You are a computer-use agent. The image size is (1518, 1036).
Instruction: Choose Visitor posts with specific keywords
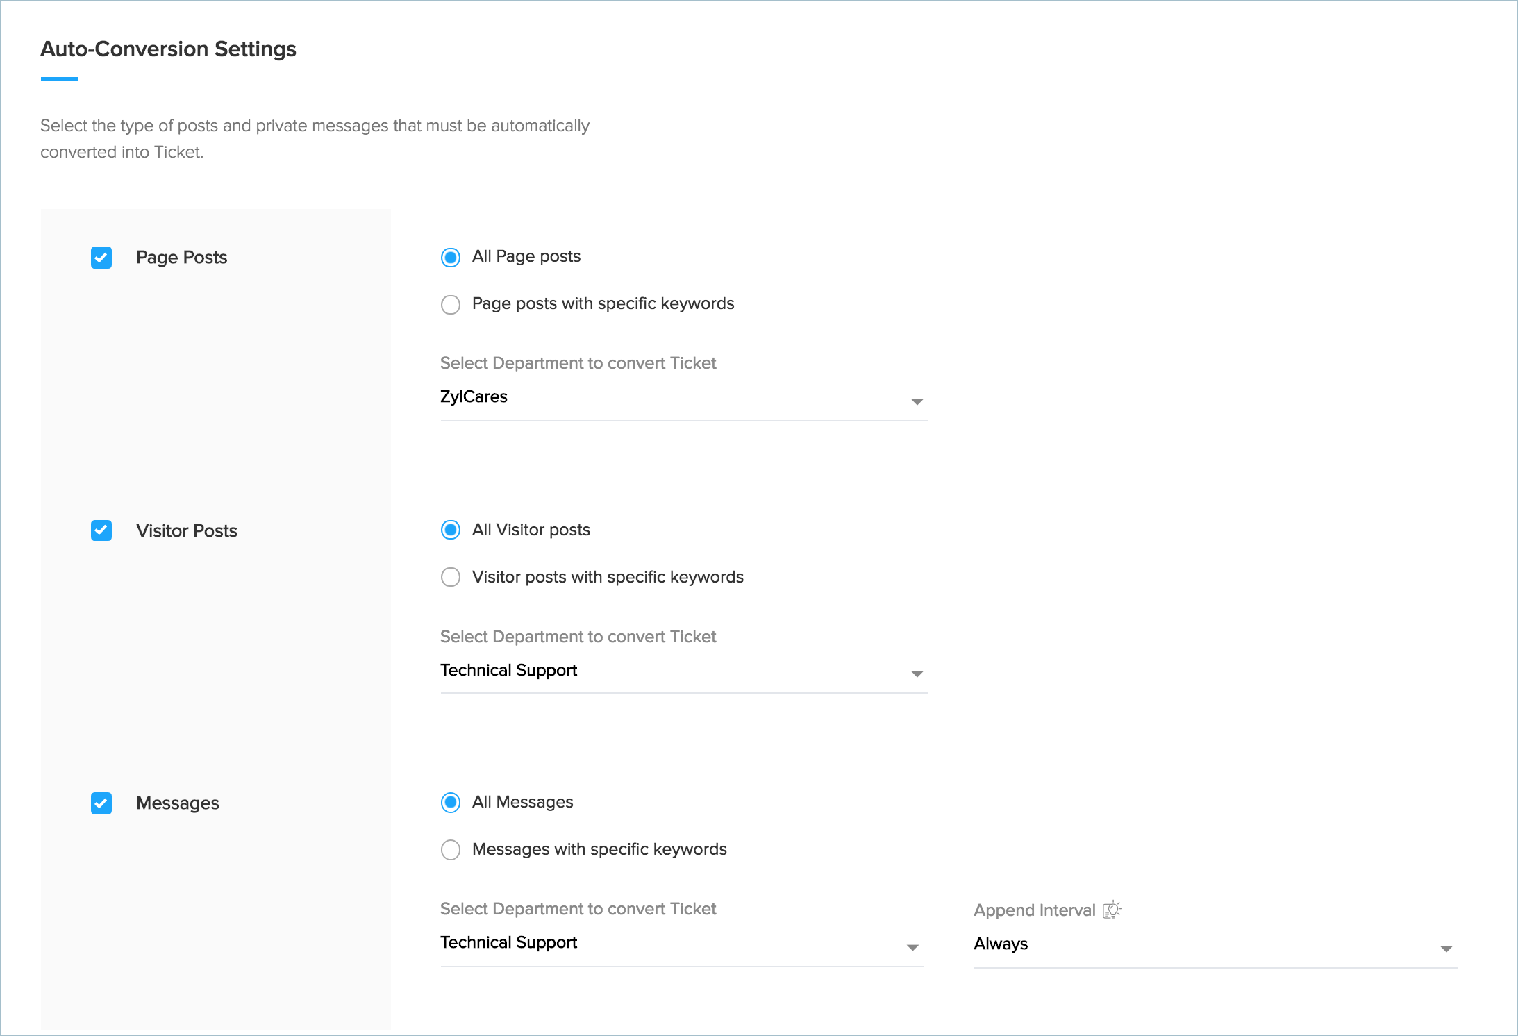click(451, 578)
